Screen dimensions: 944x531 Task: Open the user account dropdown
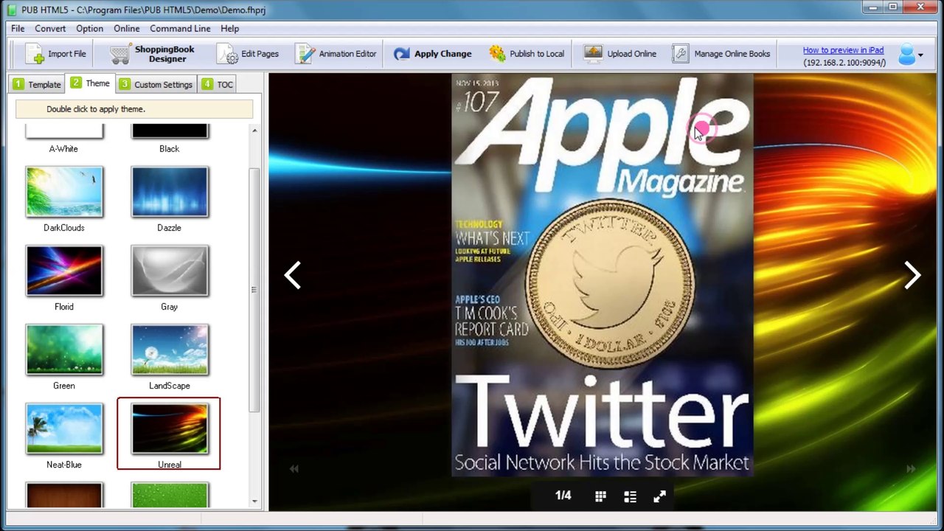tap(910, 55)
